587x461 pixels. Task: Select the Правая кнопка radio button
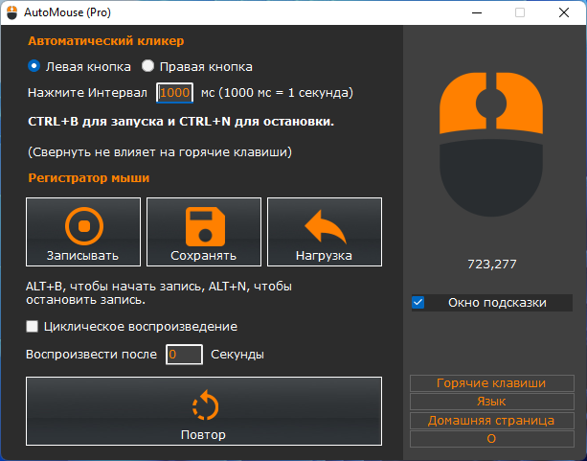(147, 67)
